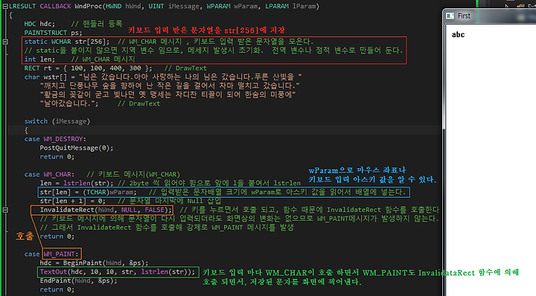Click the '// 그래서 InvalidateRect 함수를 호출해' comment line
This screenshot has width=536, height=296.
167,228
